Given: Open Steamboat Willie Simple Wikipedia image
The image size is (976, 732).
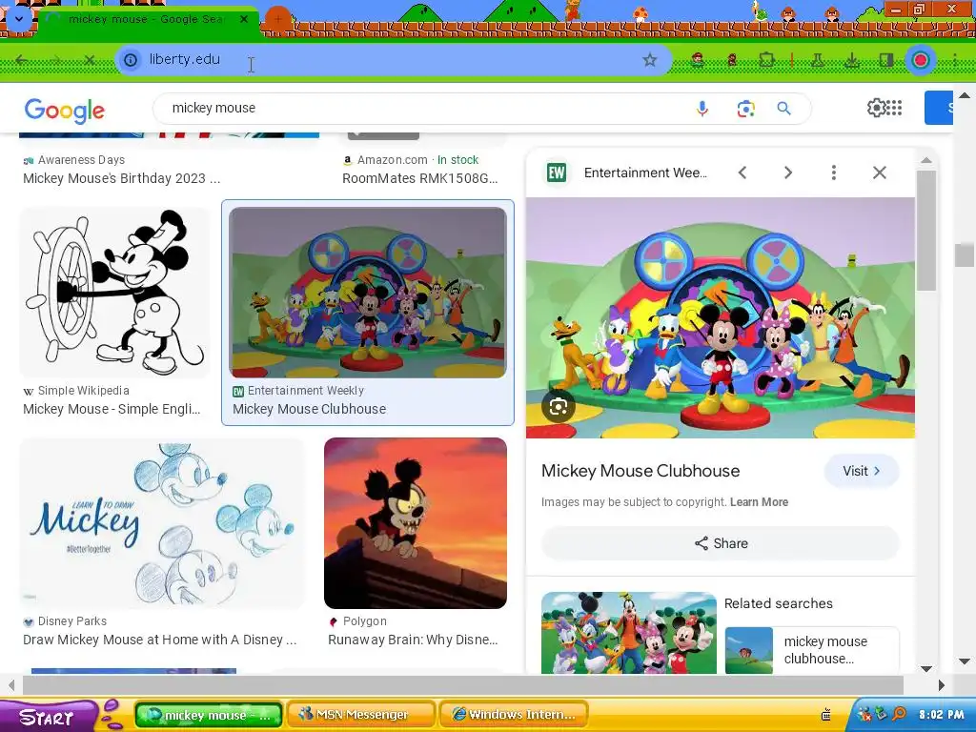Looking at the screenshot, I should (x=114, y=292).
